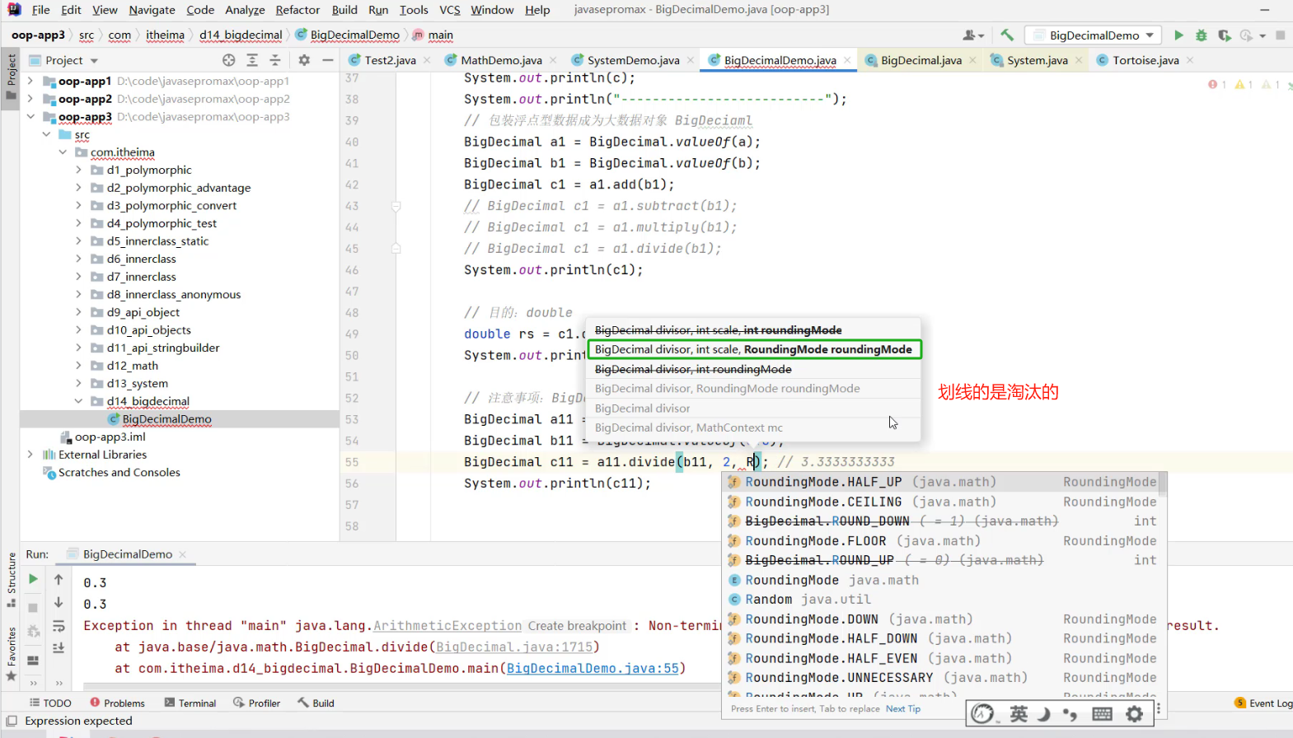Viewport: 1293px width, 738px height.
Task: Switch to the Tortoise.java tab
Action: tap(1145, 60)
